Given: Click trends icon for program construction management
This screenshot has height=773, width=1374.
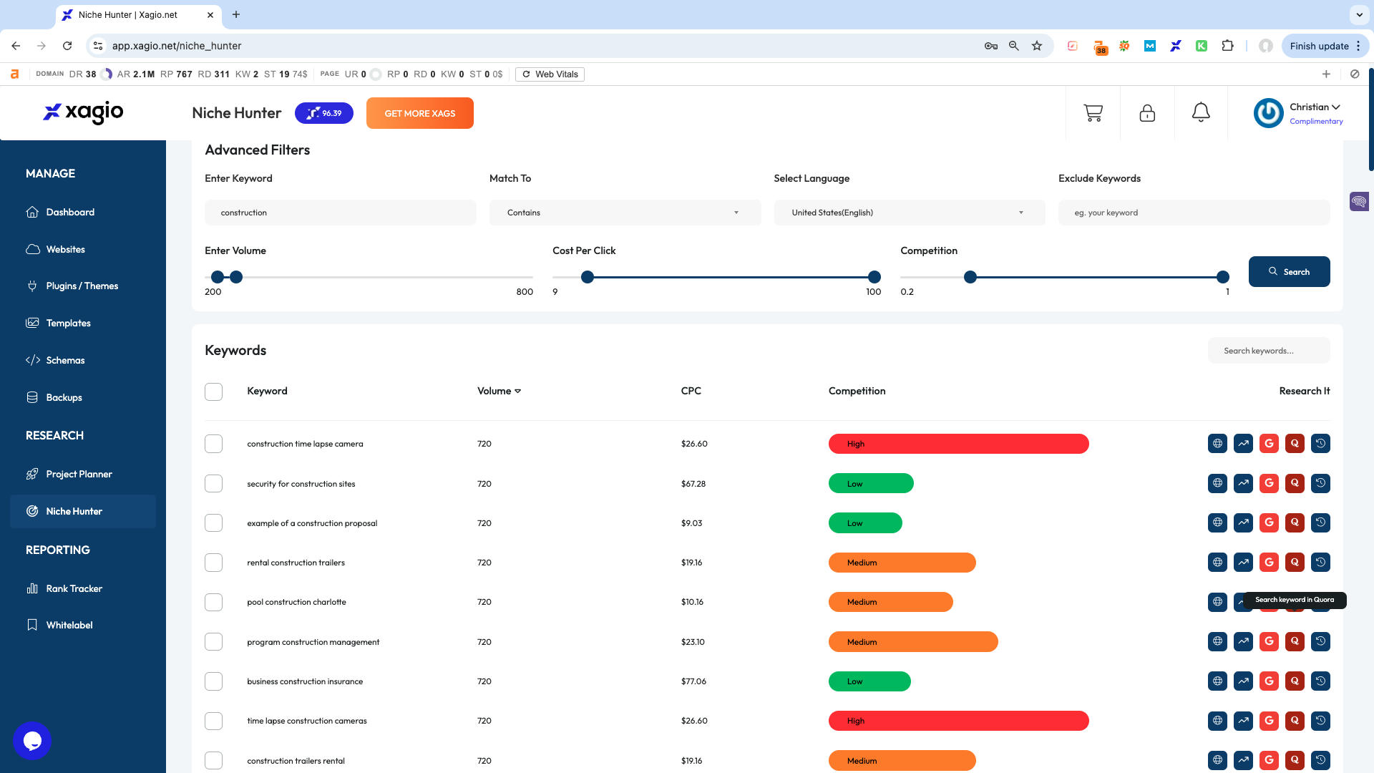Looking at the screenshot, I should 1243,642.
